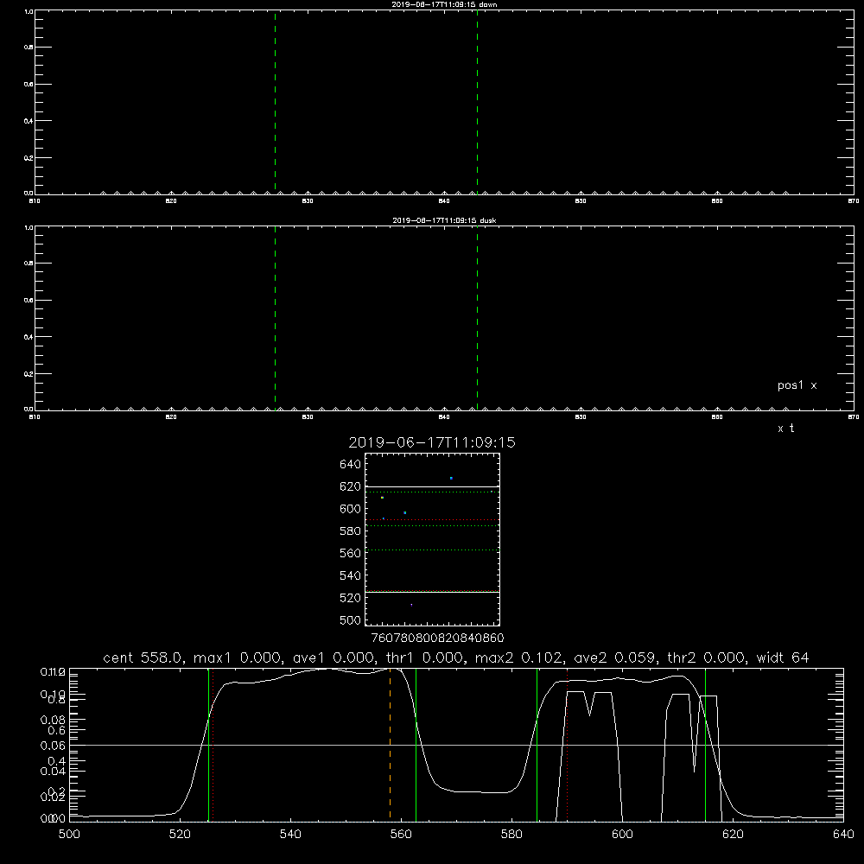Click the green dotted line at 563 in scatter plot
This screenshot has width=864, height=864.
pos(432,550)
